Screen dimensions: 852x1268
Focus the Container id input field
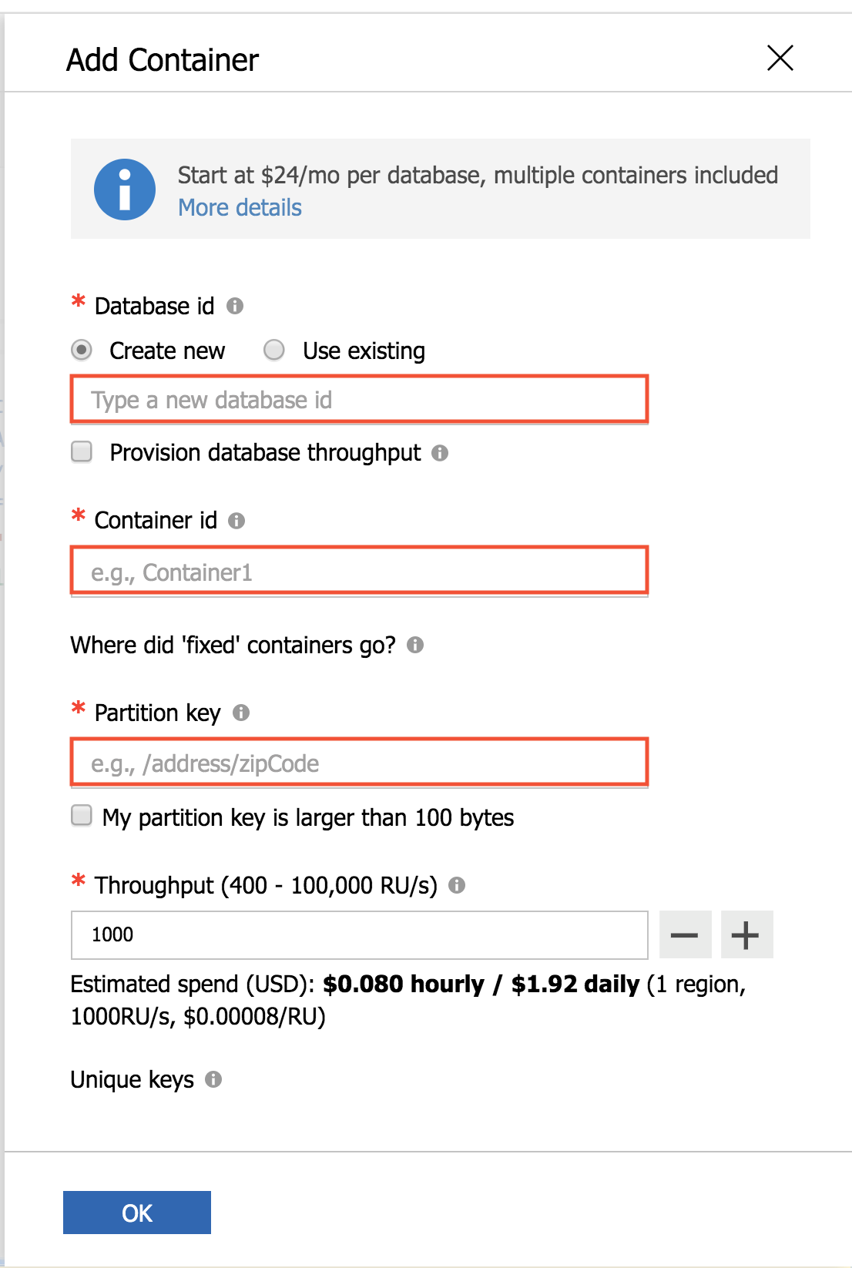[x=359, y=572]
